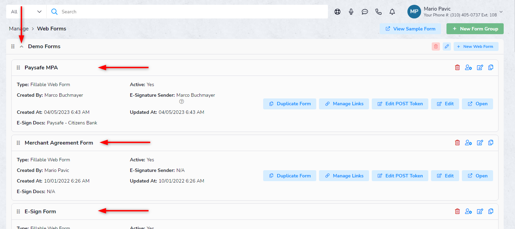Click the MP user avatar
This screenshot has height=229, width=515.
(414, 12)
